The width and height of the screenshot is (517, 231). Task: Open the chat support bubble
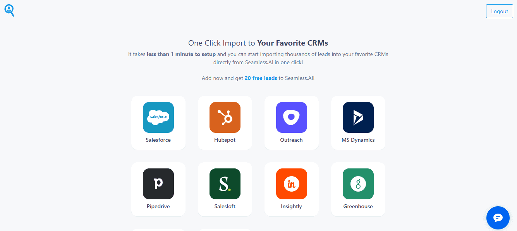(498, 218)
